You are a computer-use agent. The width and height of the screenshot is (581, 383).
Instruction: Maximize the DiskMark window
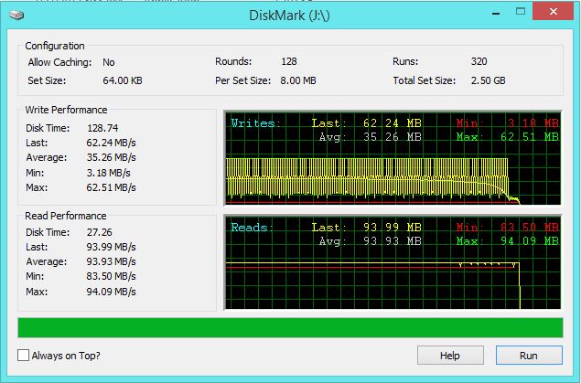pos(521,12)
